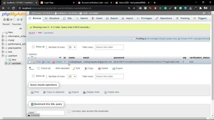Screen dimensions: 214x120
Task: Click the Favorites sidebar tab
Action: tap(16, 24)
